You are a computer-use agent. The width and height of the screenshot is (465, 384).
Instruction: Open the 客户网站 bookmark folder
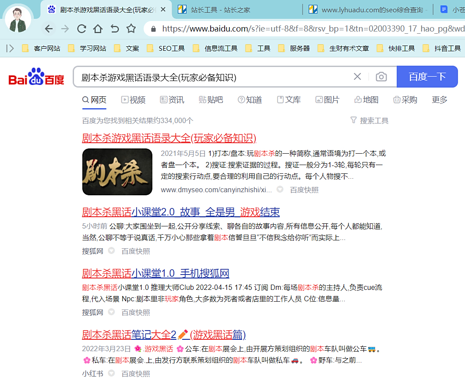click(41, 48)
